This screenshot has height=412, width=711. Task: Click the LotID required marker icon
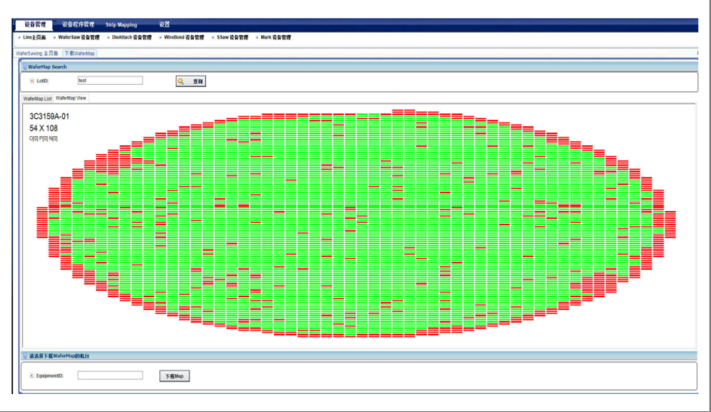pyautogui.click(x=32, y=81)
